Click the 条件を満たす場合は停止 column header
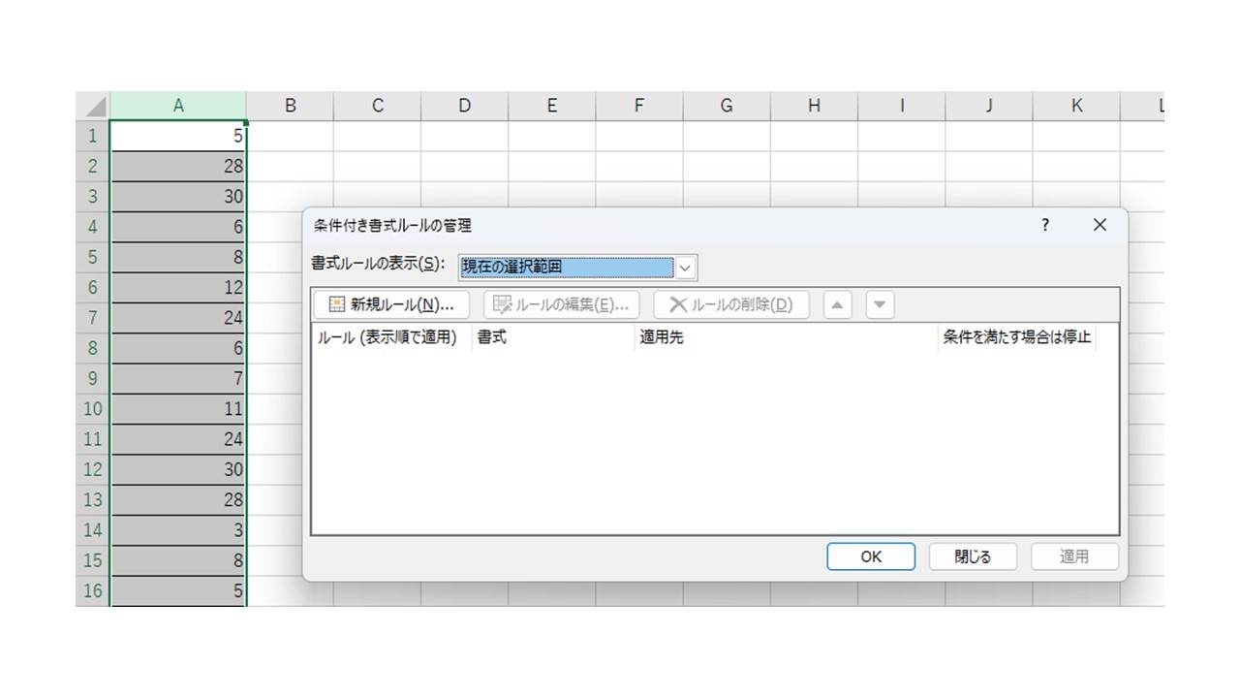Screen dimensions: 1240x698 pos(1017,337)
